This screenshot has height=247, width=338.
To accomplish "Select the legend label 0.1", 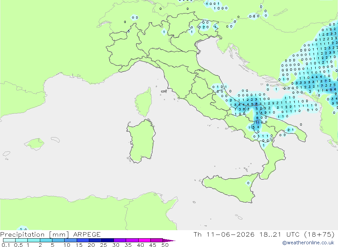I will pos(6,245).
